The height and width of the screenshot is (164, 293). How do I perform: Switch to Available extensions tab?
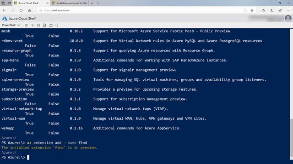pos(70,3)
